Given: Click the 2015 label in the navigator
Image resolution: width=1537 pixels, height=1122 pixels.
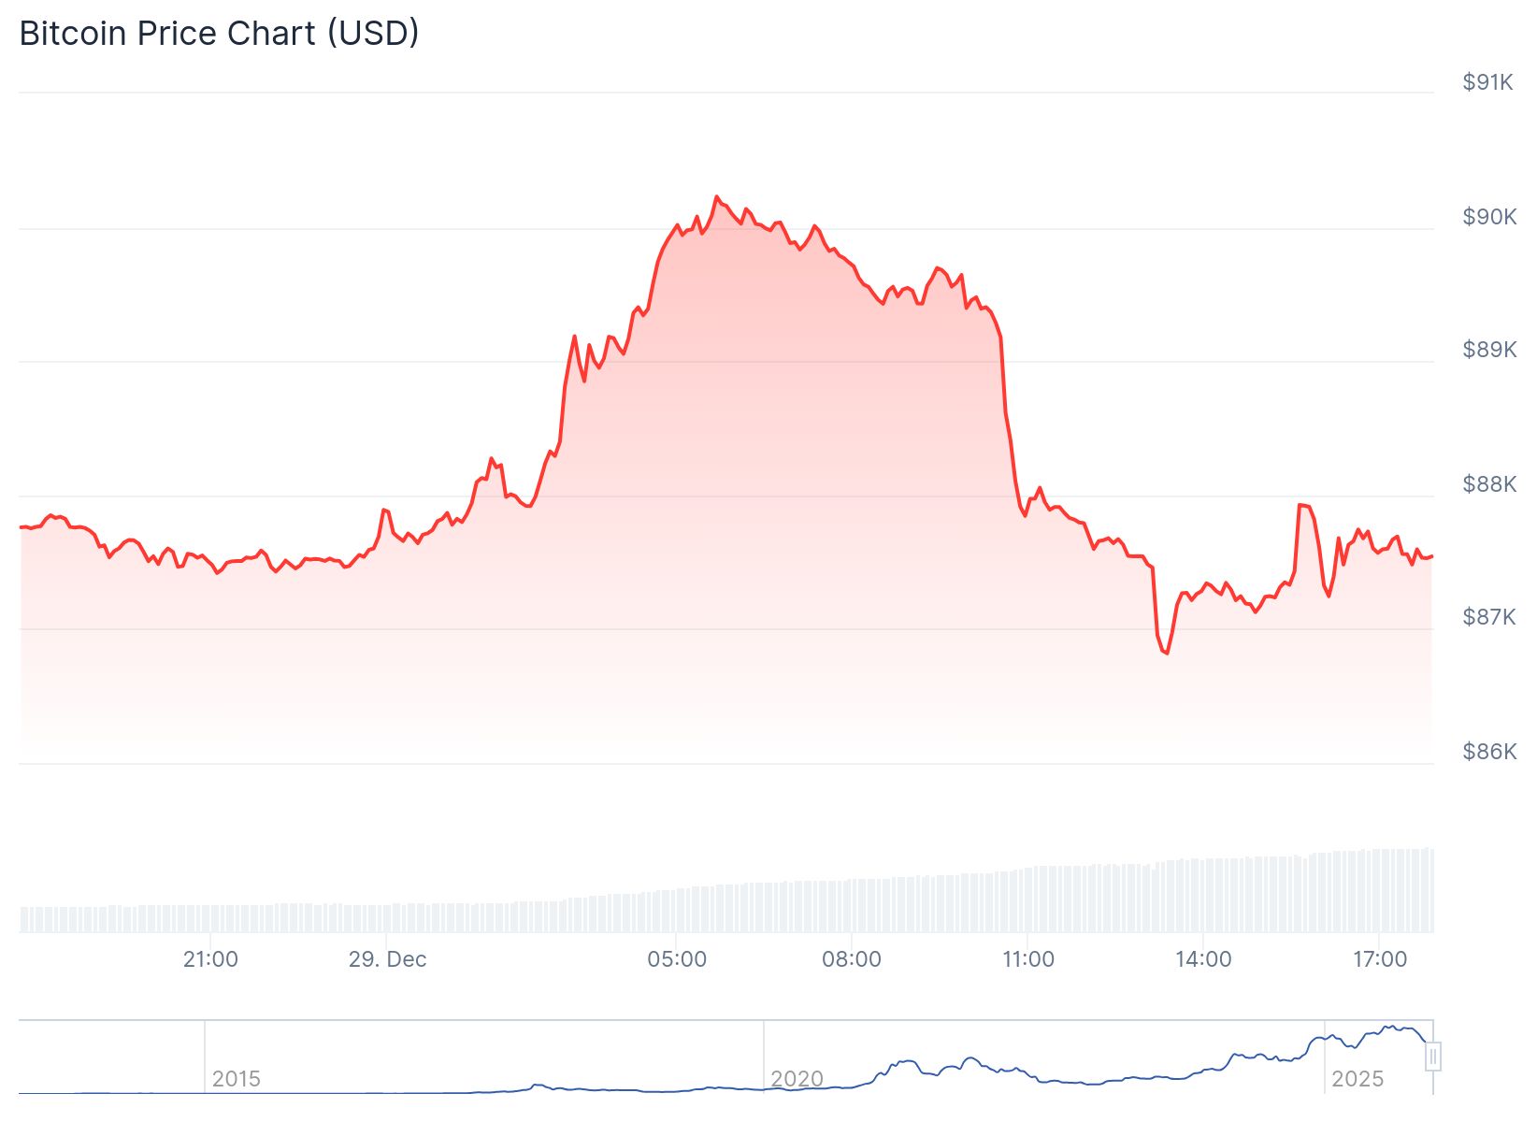Looking at the screenshot, I should pyautogui.click(x=236, y=1079).
